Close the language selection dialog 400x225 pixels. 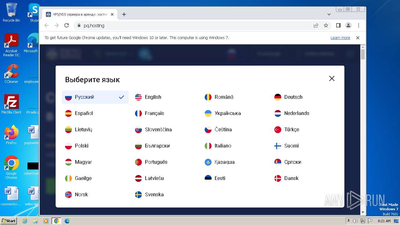click(332, 78)
